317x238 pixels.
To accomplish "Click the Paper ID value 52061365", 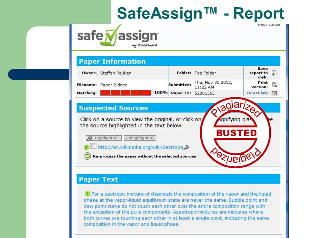I will [x=205, y=93].
